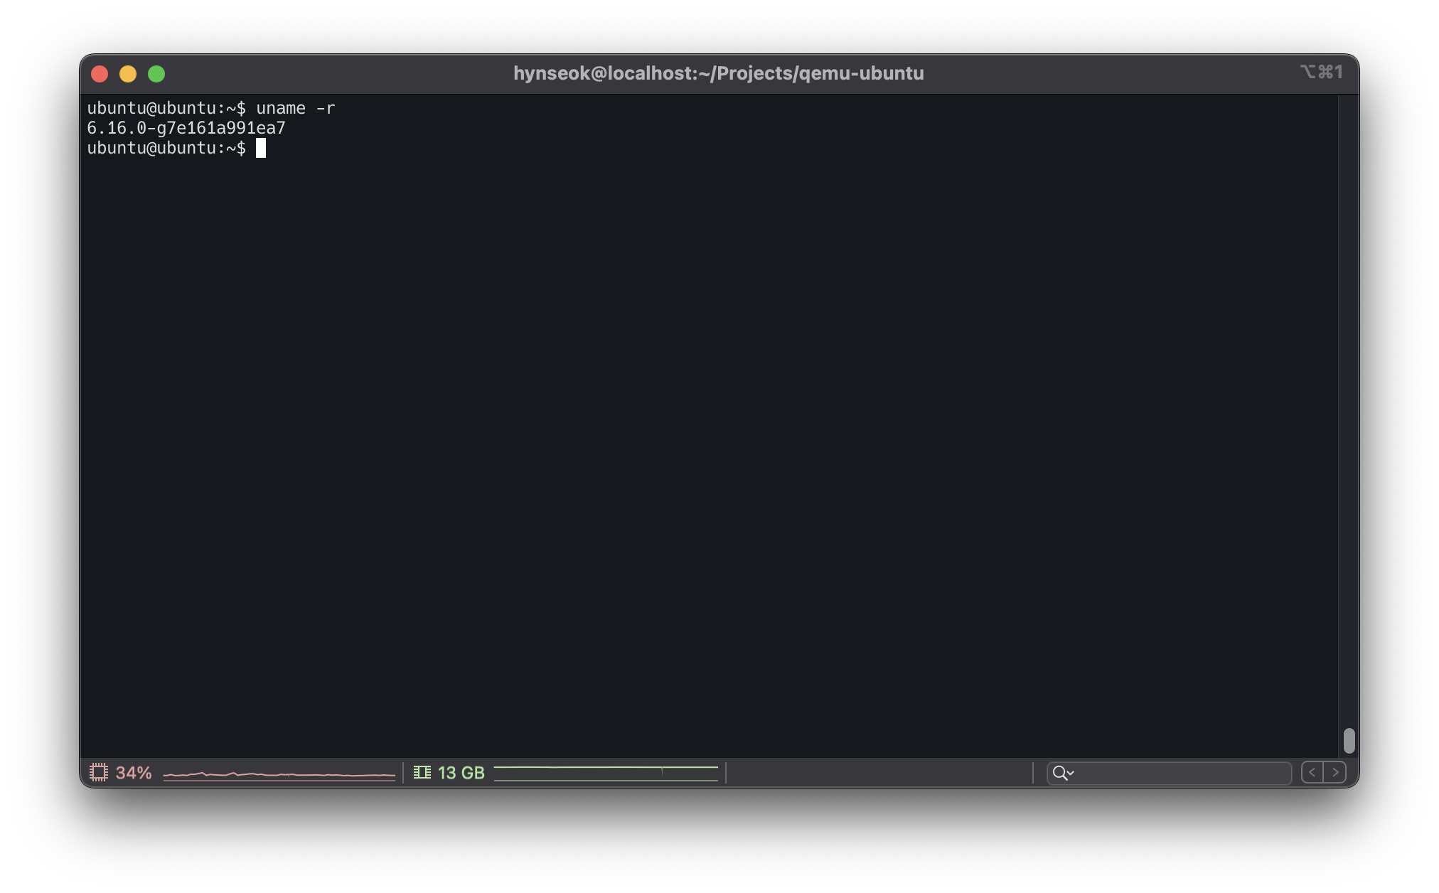Go to next search result arrow

1335,773
